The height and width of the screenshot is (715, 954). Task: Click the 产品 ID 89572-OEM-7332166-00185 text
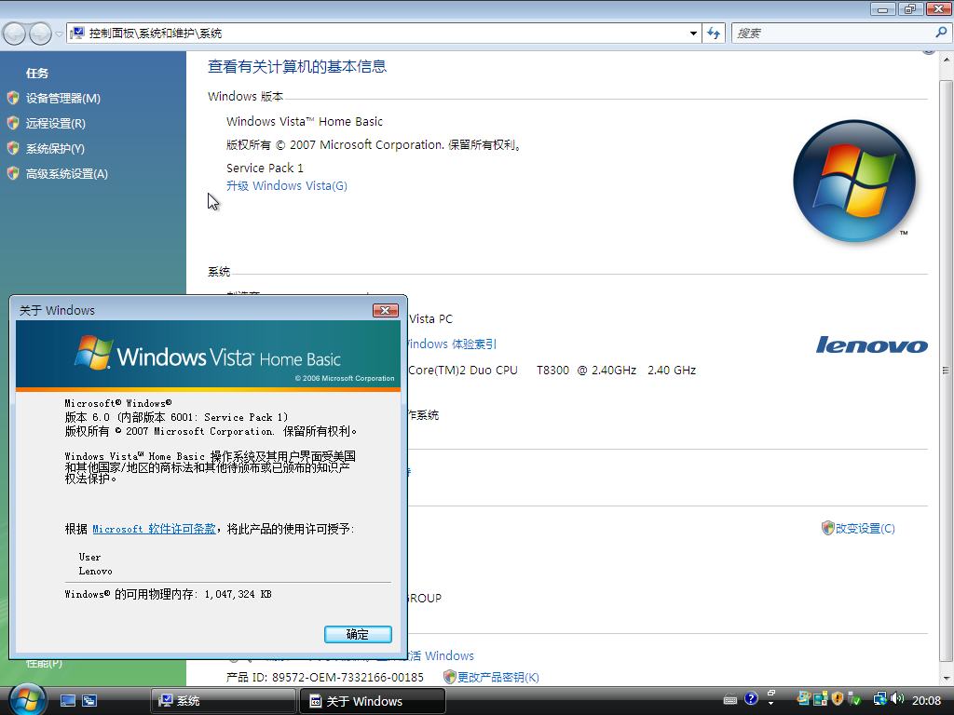(325, 677)
